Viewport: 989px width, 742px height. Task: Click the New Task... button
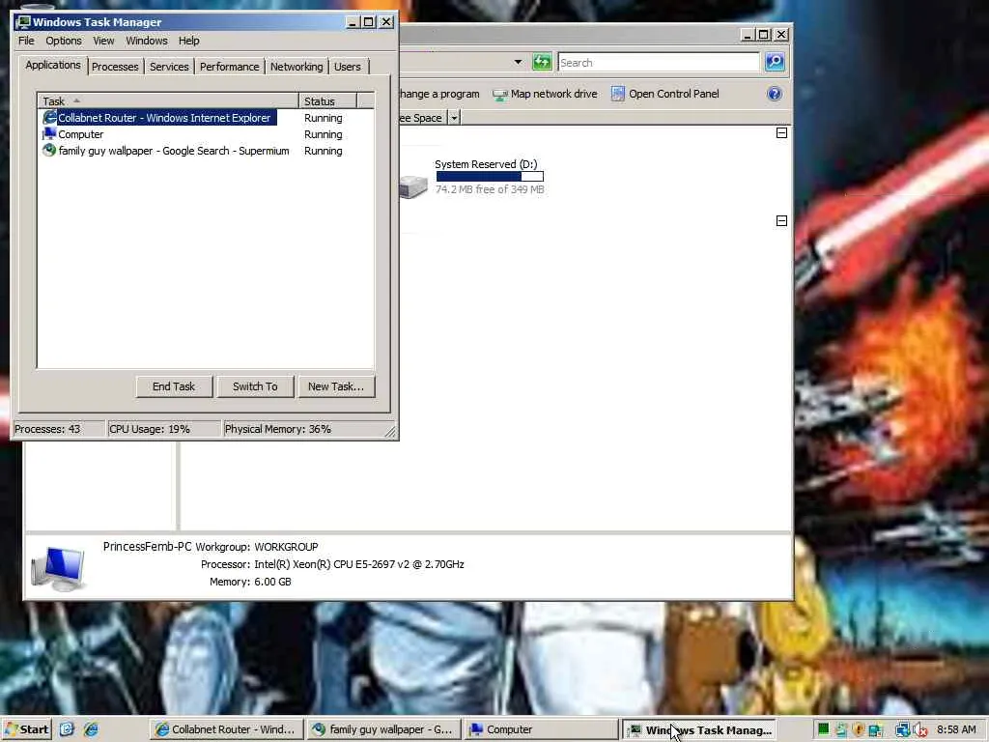336,386
